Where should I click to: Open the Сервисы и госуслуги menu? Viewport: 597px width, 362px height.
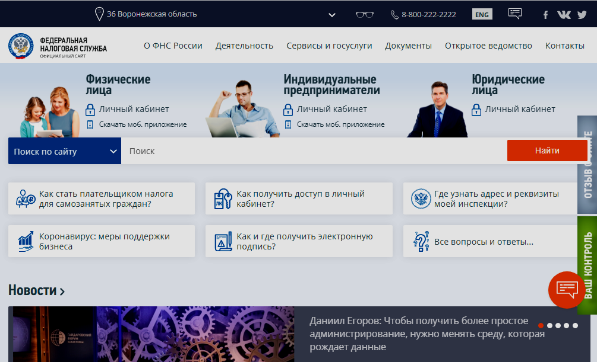tap(329, 46)
